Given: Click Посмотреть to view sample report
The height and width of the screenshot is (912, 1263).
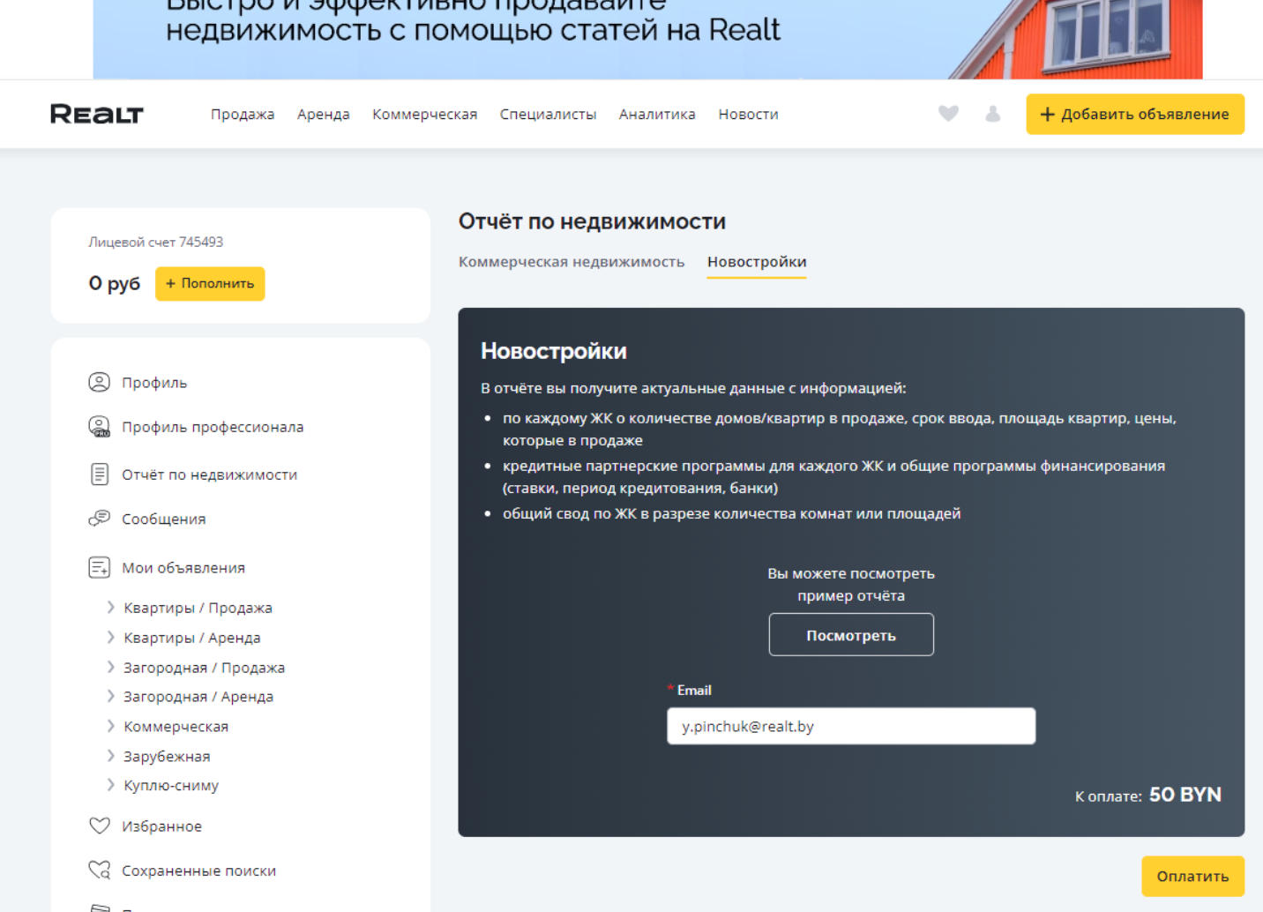Looking at the screenshot, I should (851, 635).
